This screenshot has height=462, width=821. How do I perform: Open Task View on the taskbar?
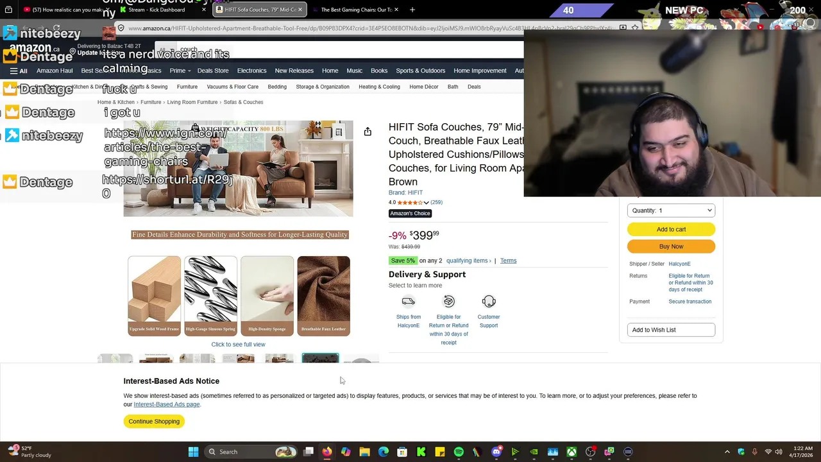pos(309,452)
